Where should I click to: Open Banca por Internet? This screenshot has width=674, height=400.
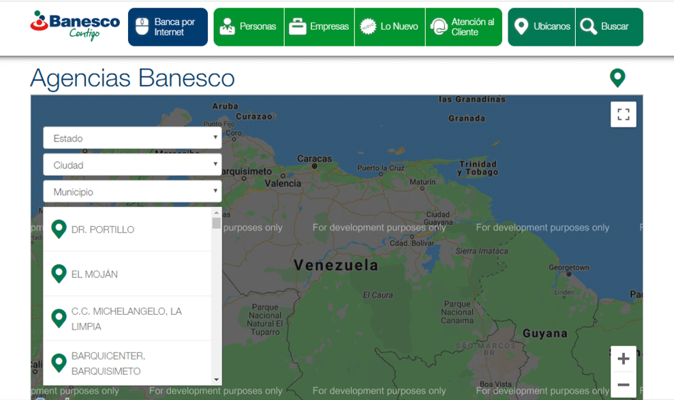[168, 27]
